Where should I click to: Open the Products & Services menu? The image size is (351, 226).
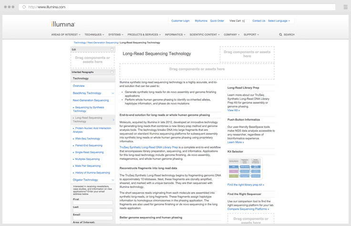(x=145, y=35)
